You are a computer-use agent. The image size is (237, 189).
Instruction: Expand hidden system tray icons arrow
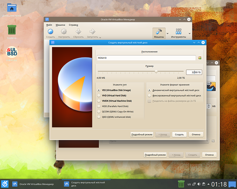(x=209, y=184)
